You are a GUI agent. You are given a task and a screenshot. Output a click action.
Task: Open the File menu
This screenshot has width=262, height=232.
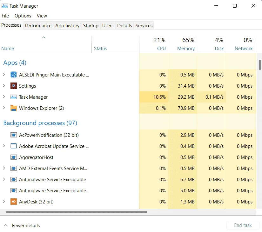(x=5, y=16)
